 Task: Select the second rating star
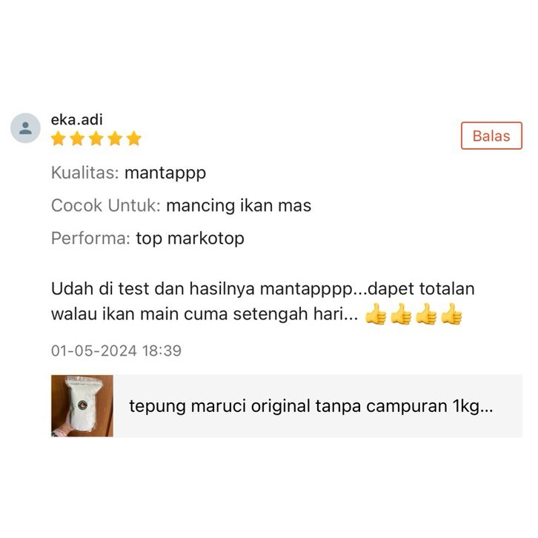(77, 139)
